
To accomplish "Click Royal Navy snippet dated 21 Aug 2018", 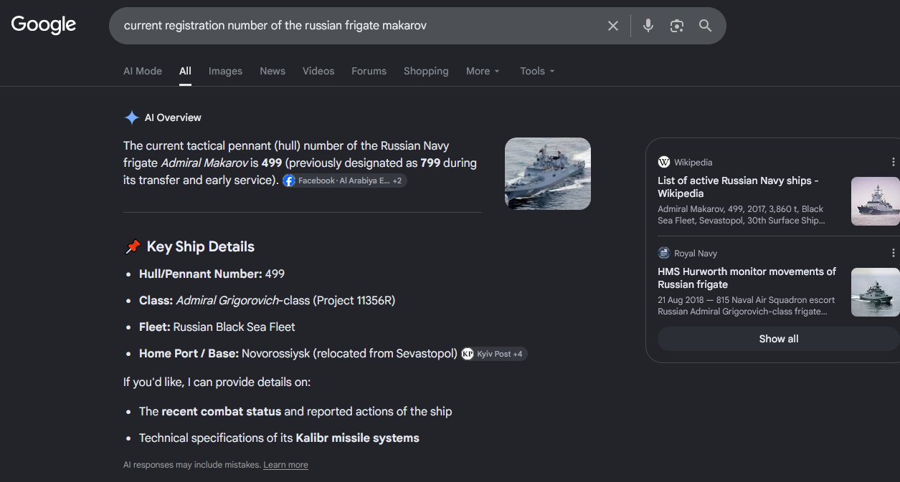I will [747, 306].
